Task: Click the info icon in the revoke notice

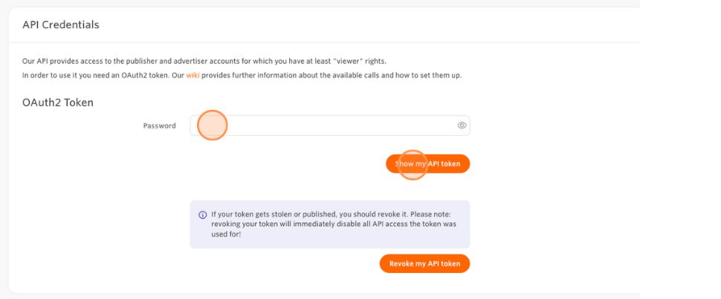Action: point(202,214)
